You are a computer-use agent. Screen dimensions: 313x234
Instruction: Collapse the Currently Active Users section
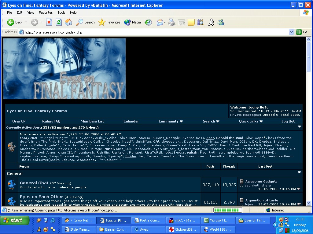tap(300, 126)
